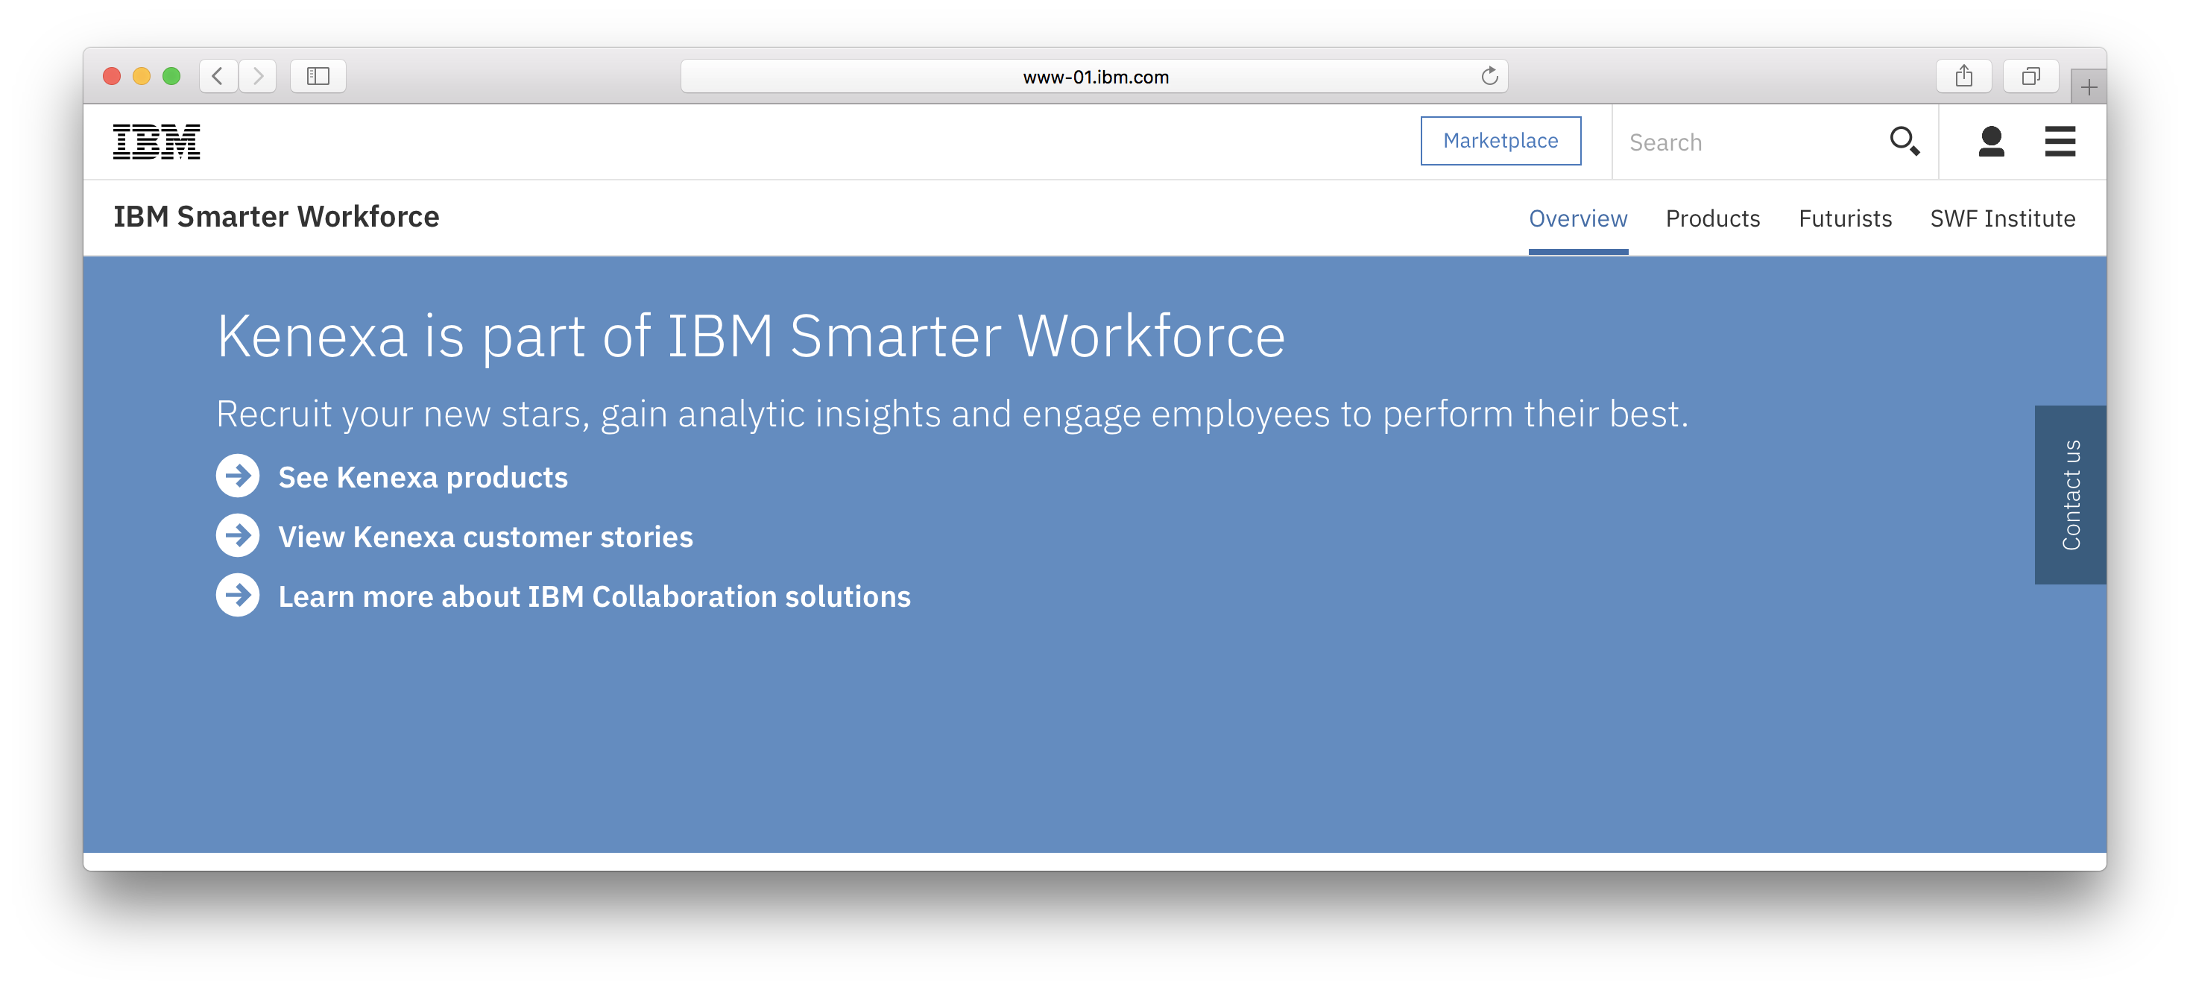Click the browser share icon
The image size is (2190, 990).
click(x=1965, y=77)
